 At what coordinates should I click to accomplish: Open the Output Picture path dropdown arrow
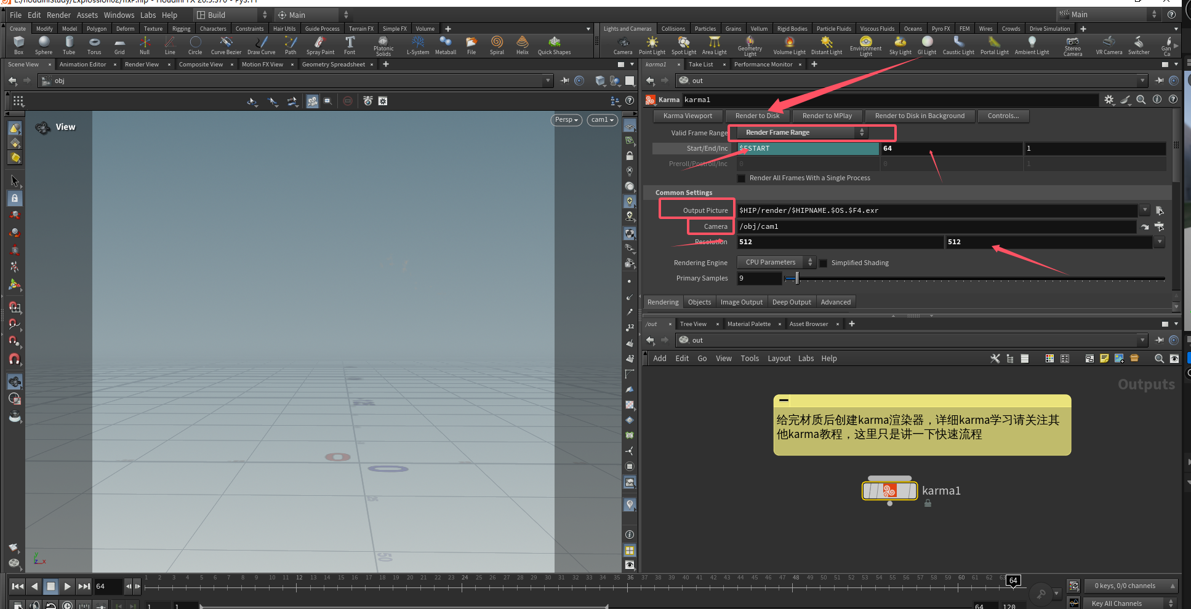click(1145, 210)
